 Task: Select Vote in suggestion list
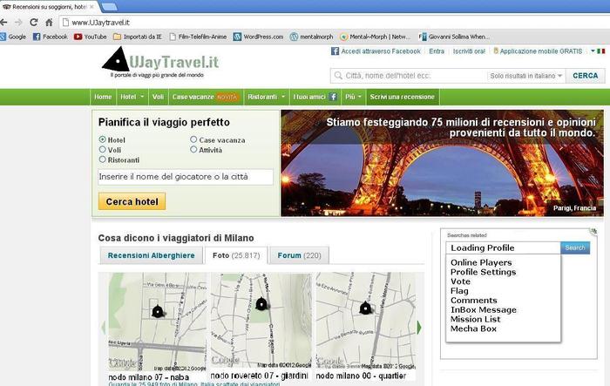(460, 281)
